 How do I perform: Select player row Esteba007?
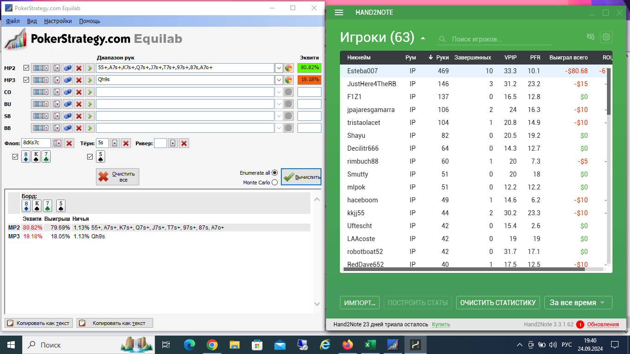point(473,71)
